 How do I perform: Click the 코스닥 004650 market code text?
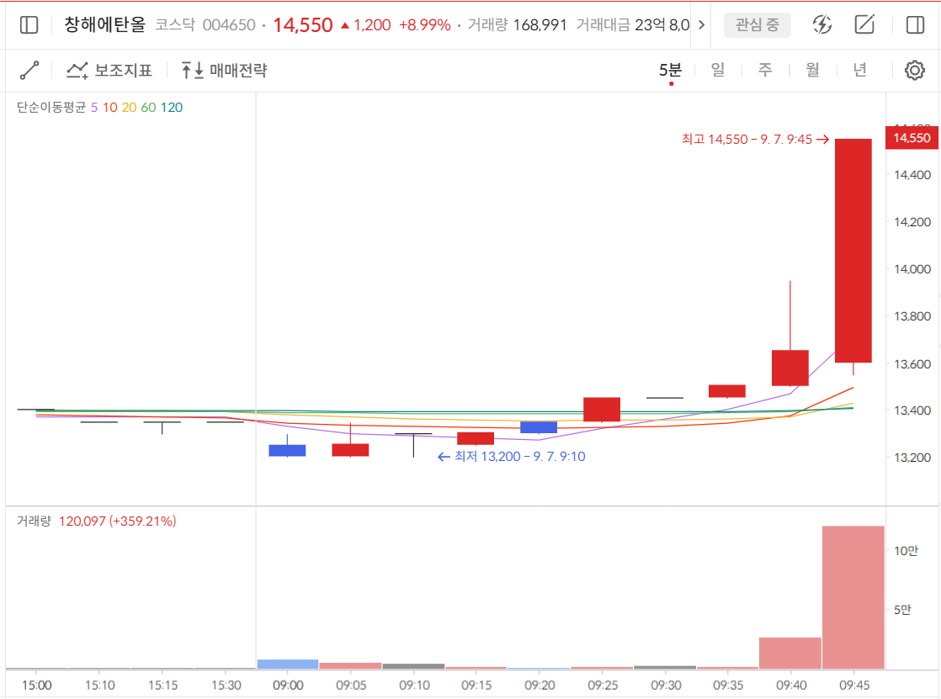click(x=205, y=25)
